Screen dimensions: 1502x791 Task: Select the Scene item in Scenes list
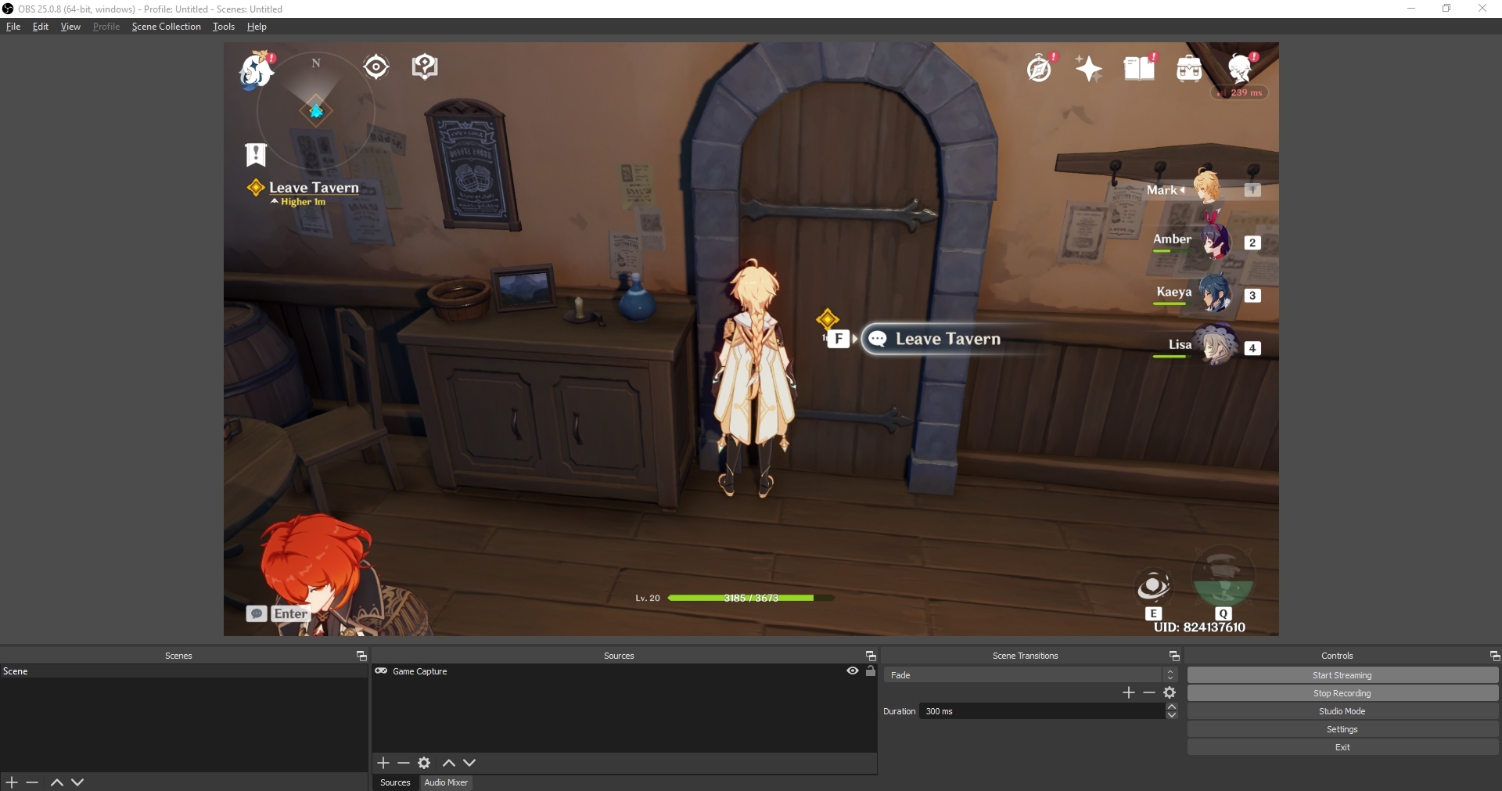[x=184, y=671]
